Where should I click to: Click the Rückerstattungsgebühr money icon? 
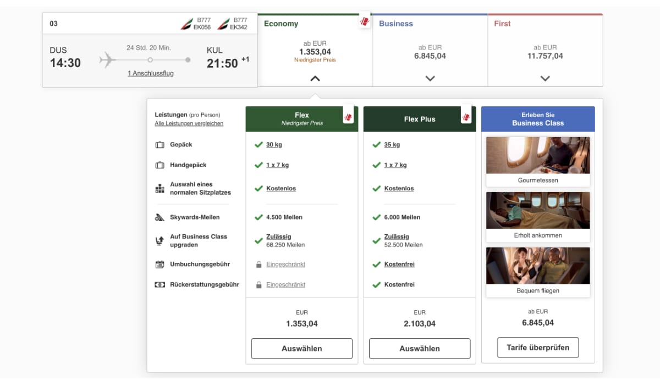coord(161,284)
